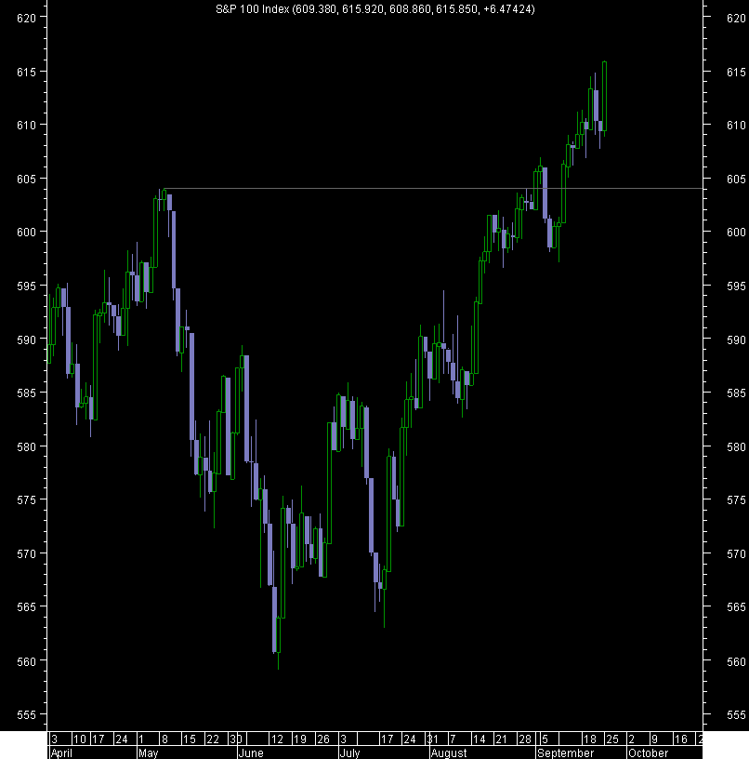Select date label 16 in October
The image size is (749, 759).
[x=681, y=739]
